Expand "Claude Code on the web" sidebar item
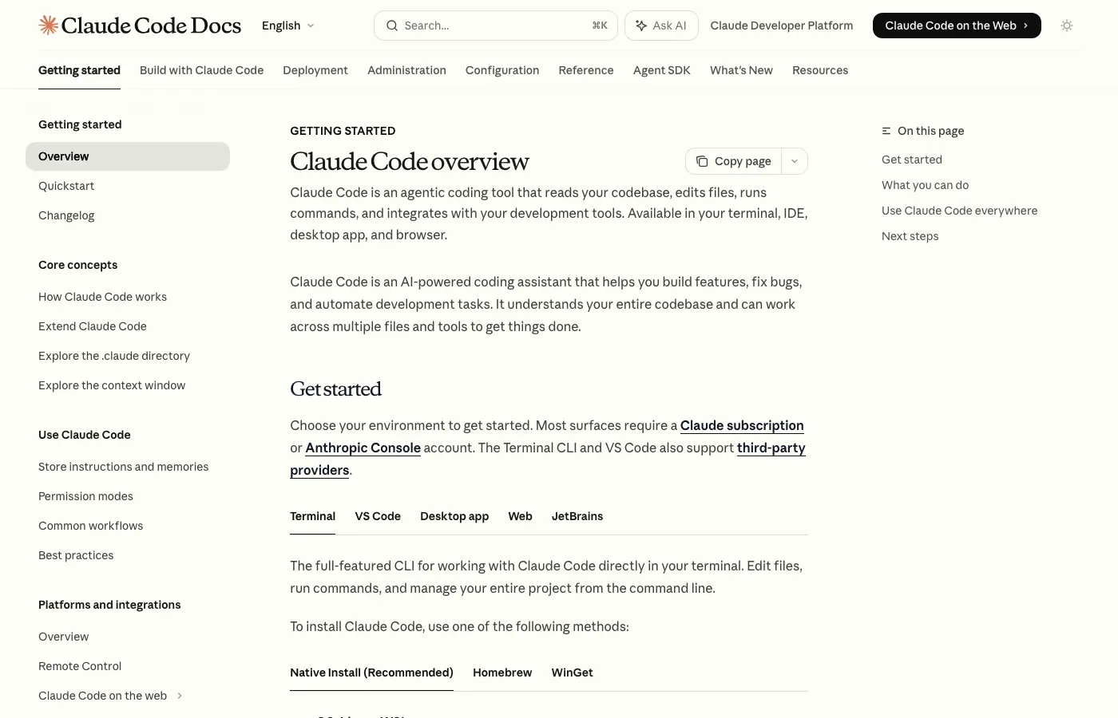1118x718 pixels. coord(179,696)
